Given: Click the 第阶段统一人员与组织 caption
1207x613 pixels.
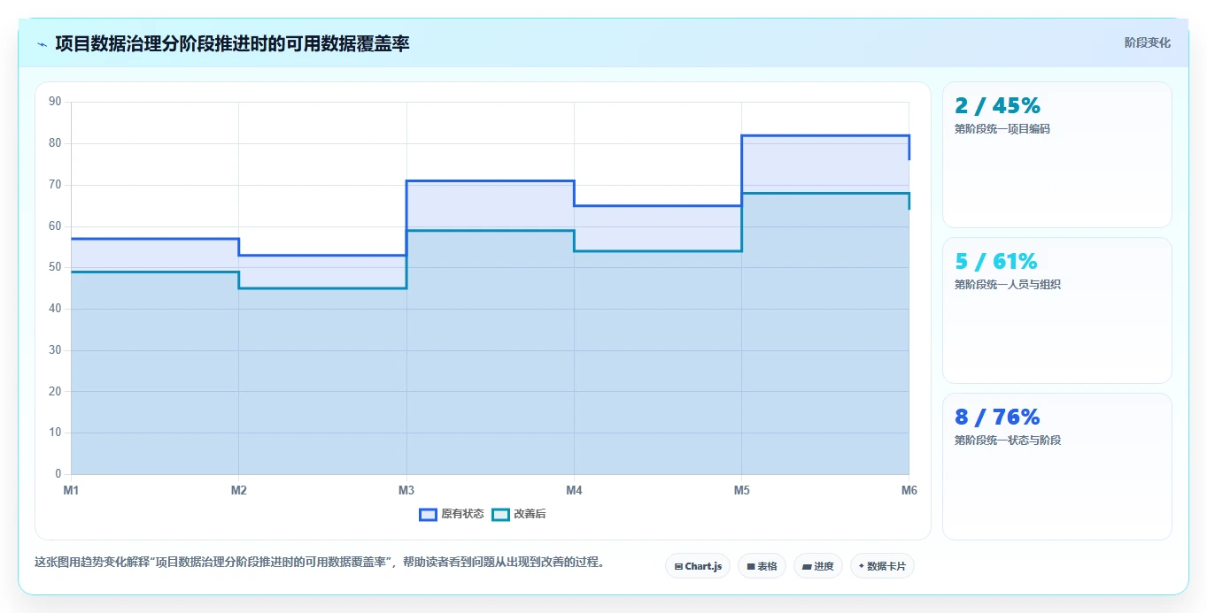Looking at the screenshot, I should (1007, 285).
